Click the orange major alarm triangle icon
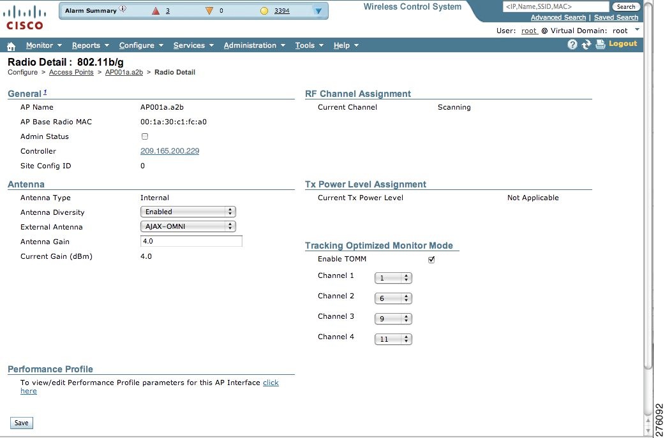Viewport: 665px width, 438px height. point(209,11)
